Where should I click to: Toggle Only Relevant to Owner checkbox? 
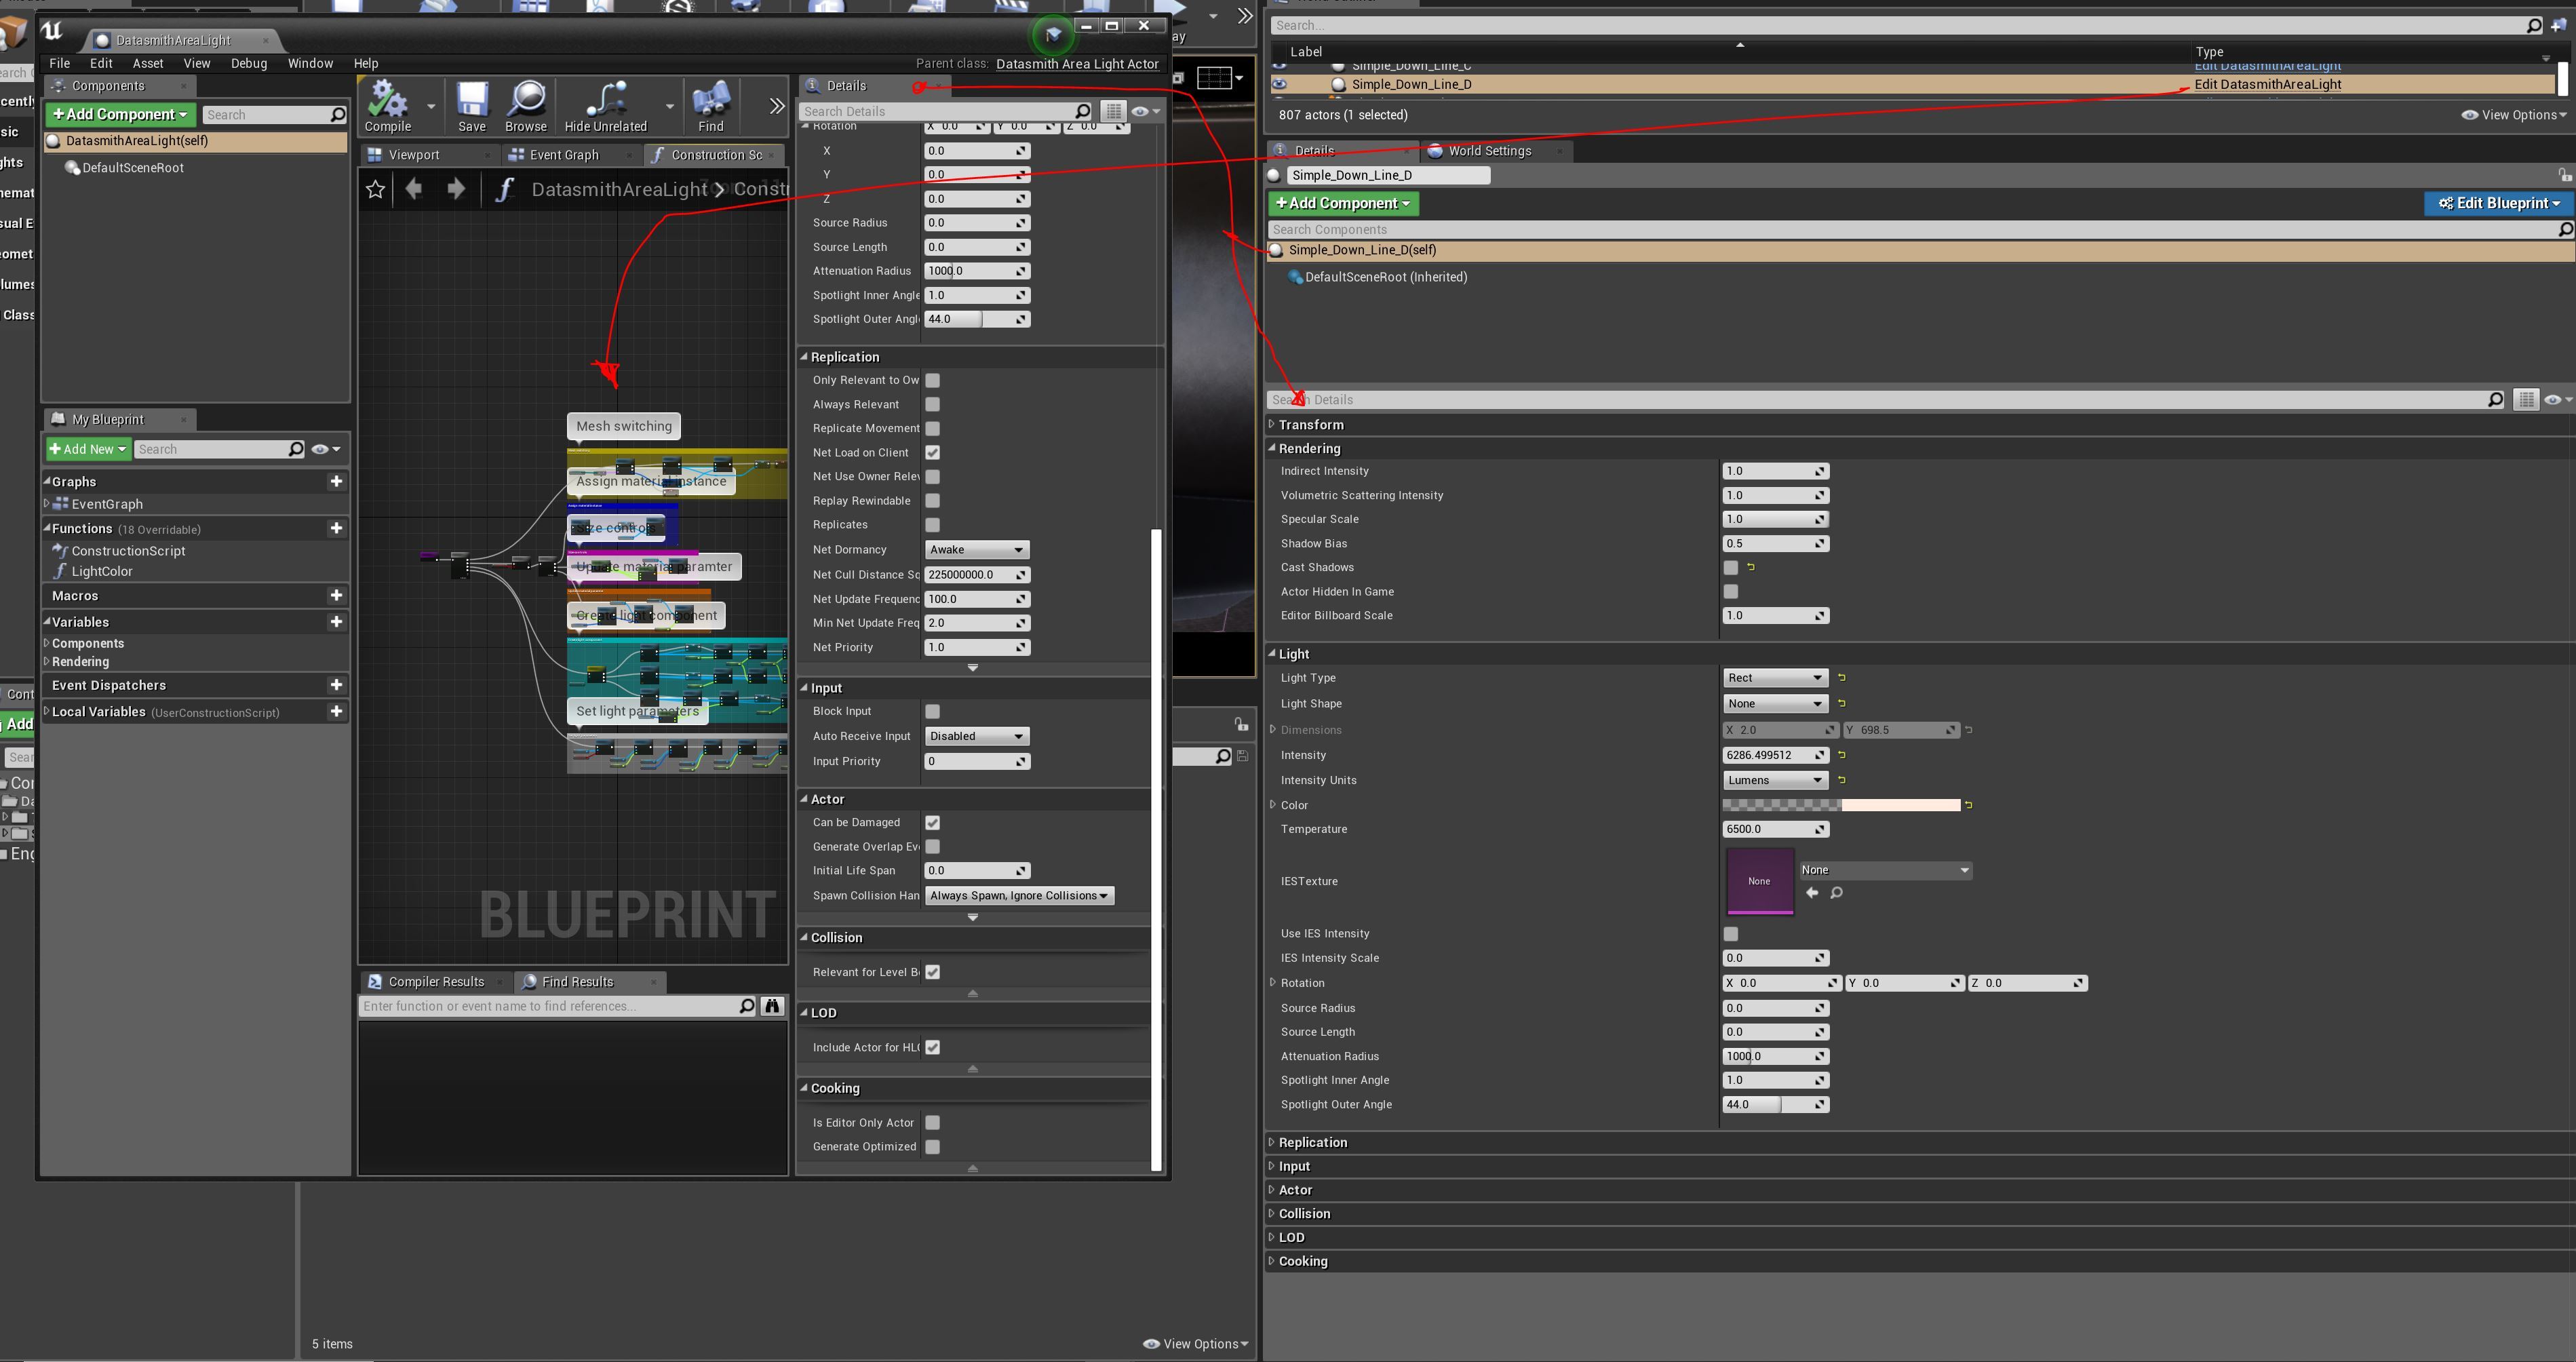tap(933, 380)
